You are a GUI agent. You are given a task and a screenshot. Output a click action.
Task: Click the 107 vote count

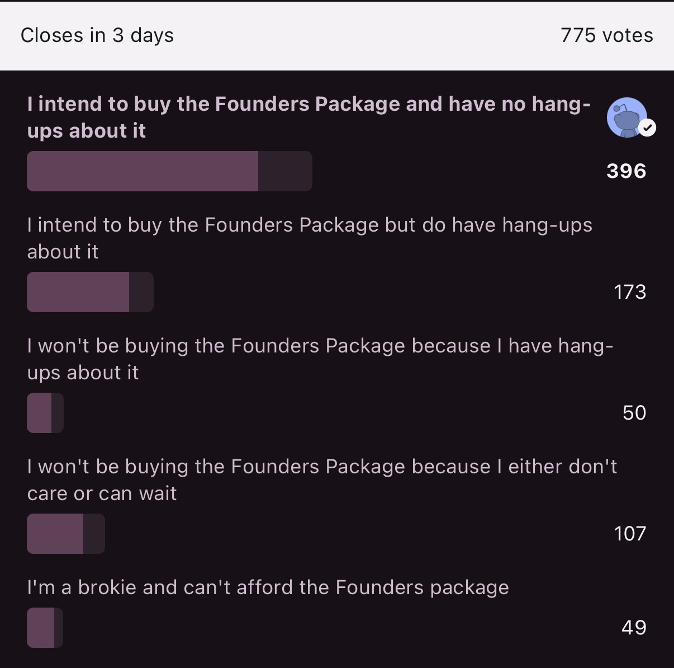[630, 534]
